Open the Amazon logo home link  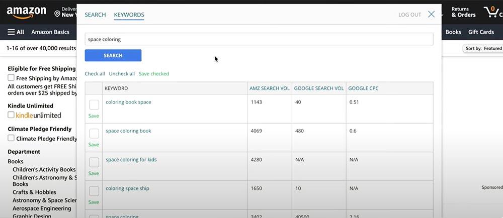click(26, 13)
